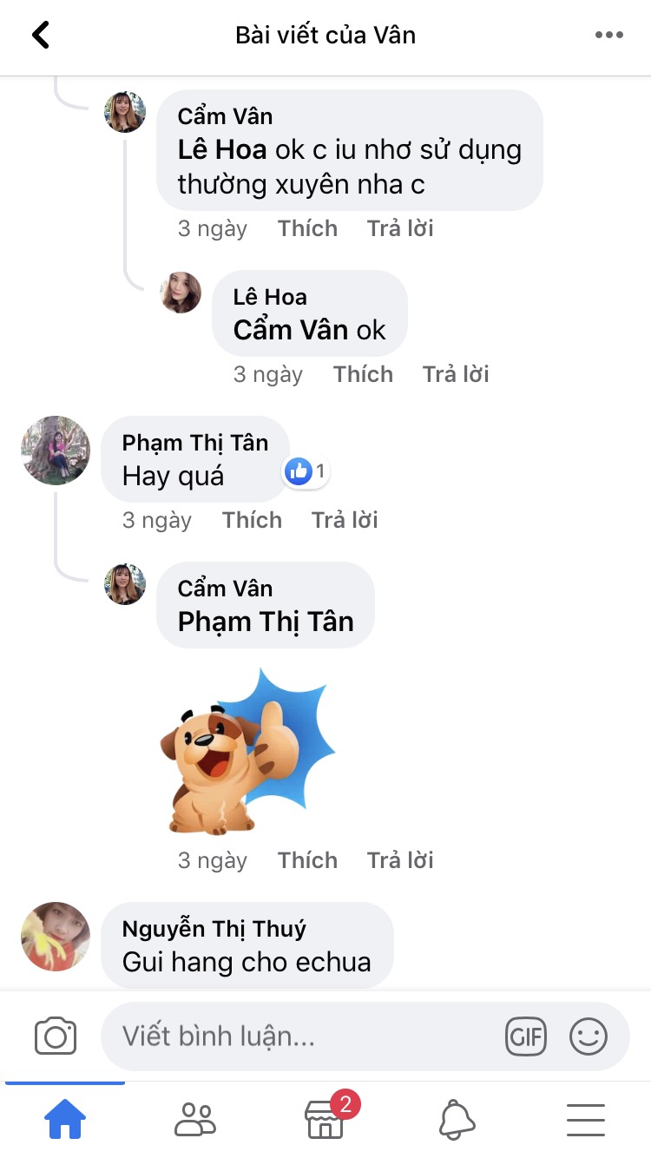Like Phạm Thị Tân's "Hay quá" comment

(252, 520)
